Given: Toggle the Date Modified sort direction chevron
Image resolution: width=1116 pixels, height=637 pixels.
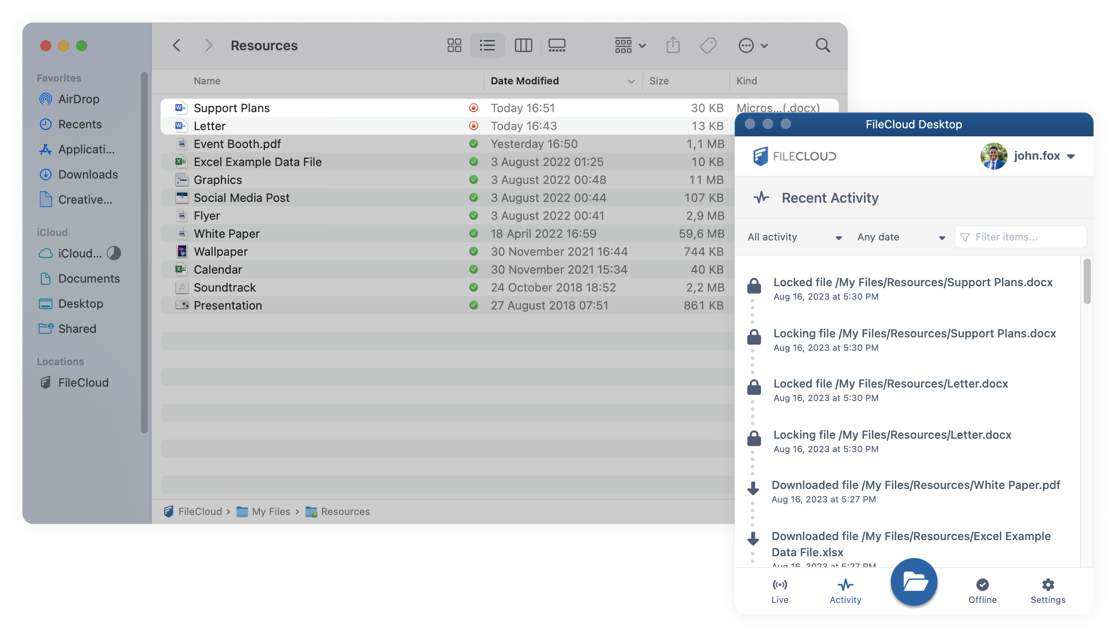Looking at the screenshot, I should tap(631, 81).
